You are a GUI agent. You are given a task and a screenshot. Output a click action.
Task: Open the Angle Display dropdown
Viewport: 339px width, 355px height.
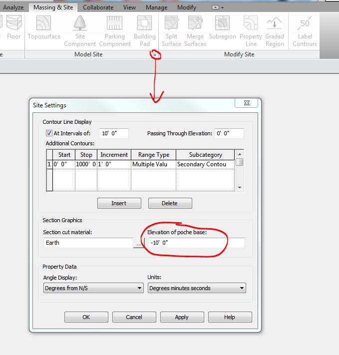tap(93, 288)
